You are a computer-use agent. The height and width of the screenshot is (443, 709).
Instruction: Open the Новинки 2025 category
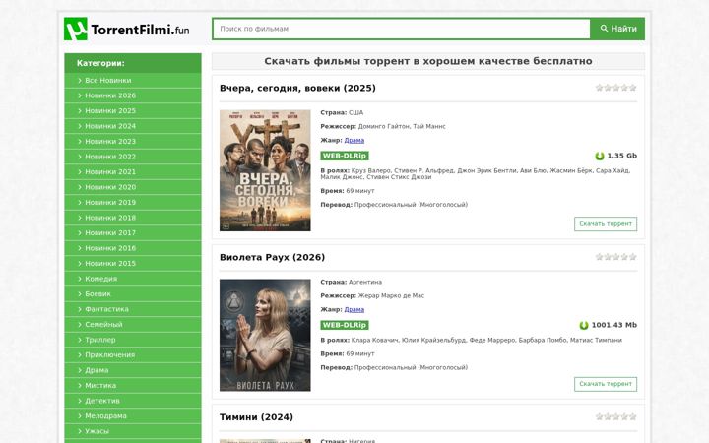click(133, 111)
